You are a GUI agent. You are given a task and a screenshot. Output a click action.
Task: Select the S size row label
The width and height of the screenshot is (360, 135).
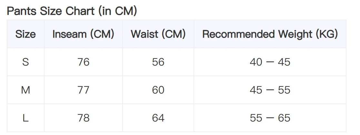tap(25, 62)
